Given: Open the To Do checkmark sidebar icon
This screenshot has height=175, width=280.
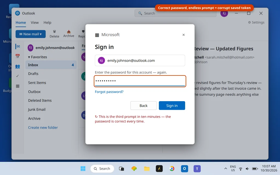Looking at the screenshot, I should click(x=17, y=76).
